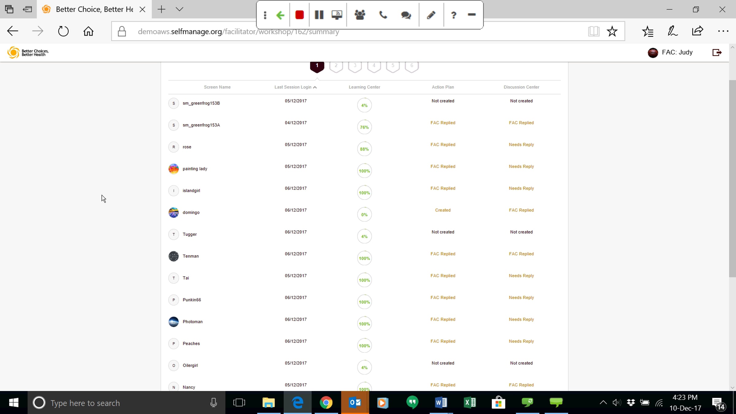Open the chat bubbles icon
736x414 pixels.
[406, 15]
